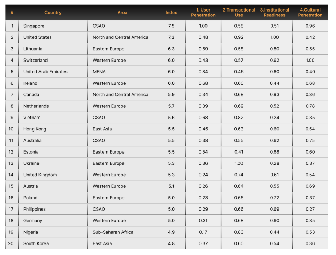This screenshot has width=336, height=255.
Task: Click the Country column header
Action: pos(53,13)
